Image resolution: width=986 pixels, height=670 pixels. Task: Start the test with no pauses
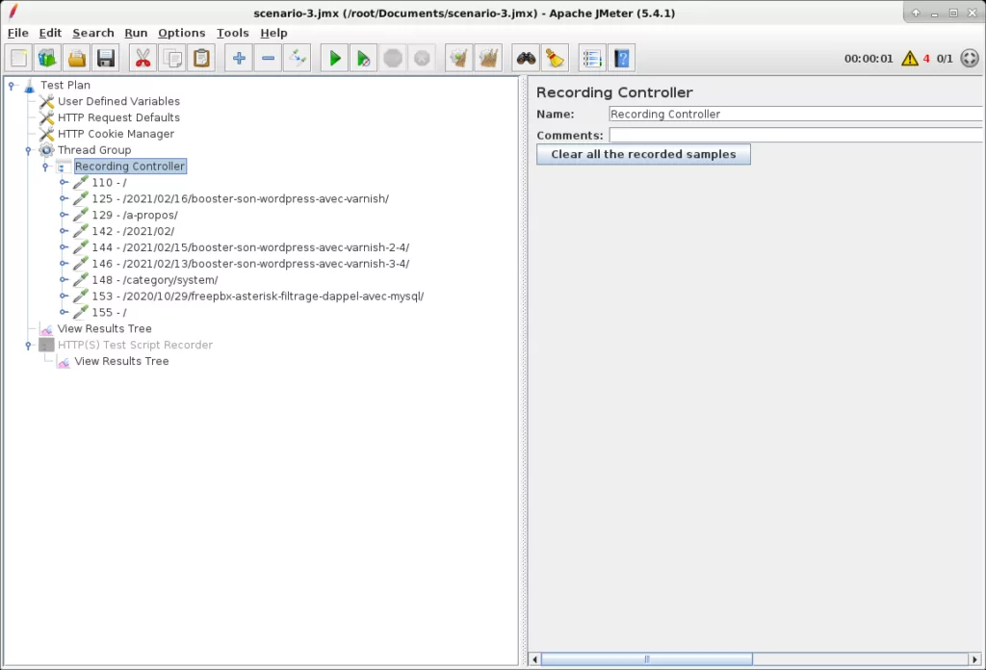click(x=363, y=59)
